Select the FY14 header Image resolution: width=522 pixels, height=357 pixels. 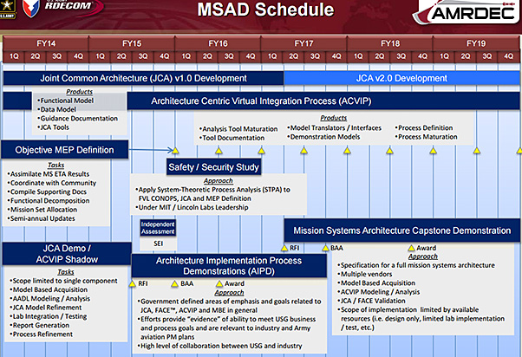[46, 43]
